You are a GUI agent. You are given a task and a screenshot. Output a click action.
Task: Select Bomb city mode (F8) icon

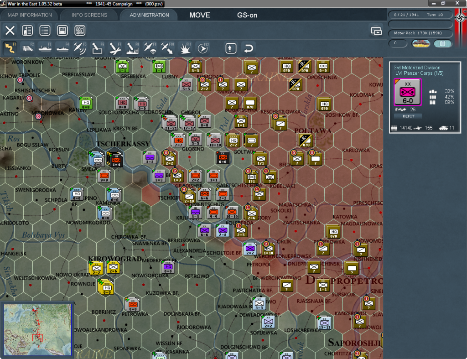click(x=133, y=48)
